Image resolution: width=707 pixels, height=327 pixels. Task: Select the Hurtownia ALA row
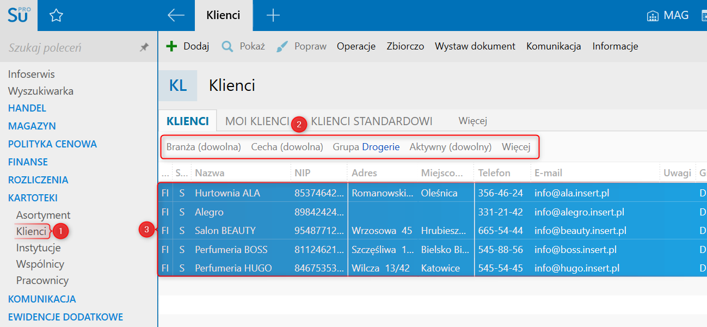tap(433, 193)
